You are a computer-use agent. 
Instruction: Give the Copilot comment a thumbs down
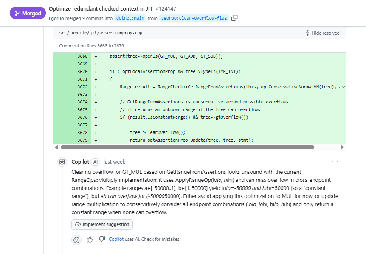tap(102, 239)
